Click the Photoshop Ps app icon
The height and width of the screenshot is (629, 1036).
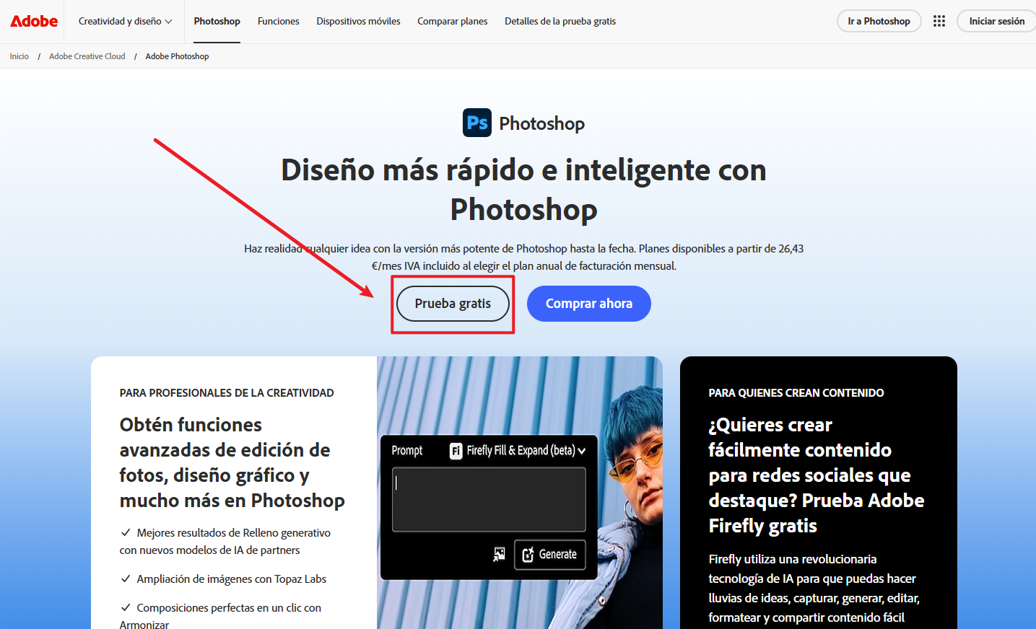pyautogui.click(x=476, y=123)
